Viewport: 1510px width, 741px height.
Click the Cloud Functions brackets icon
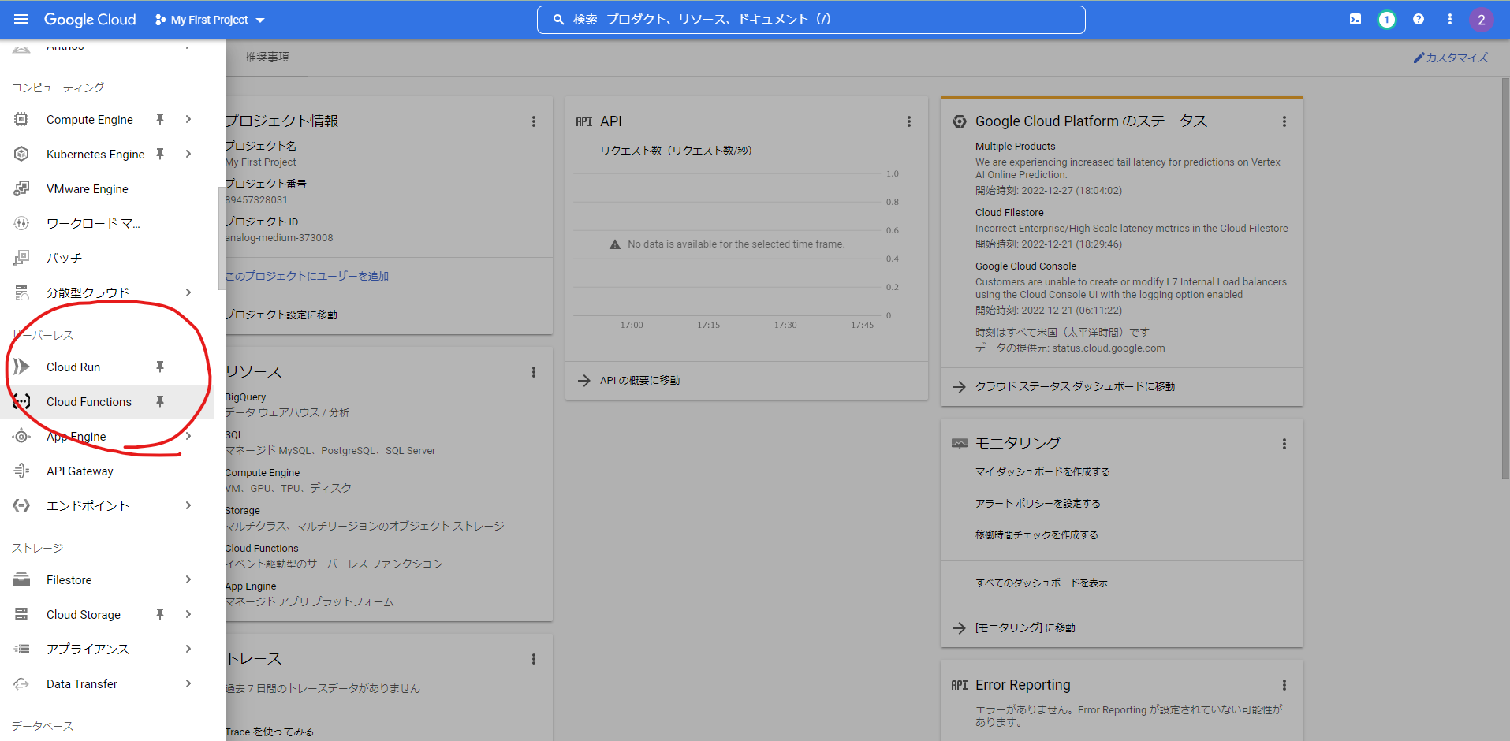(x=21, y=401)
